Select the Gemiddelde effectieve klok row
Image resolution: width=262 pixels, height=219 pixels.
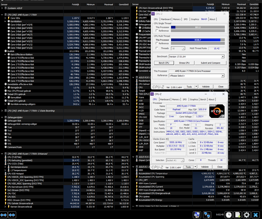coord(65,84)
